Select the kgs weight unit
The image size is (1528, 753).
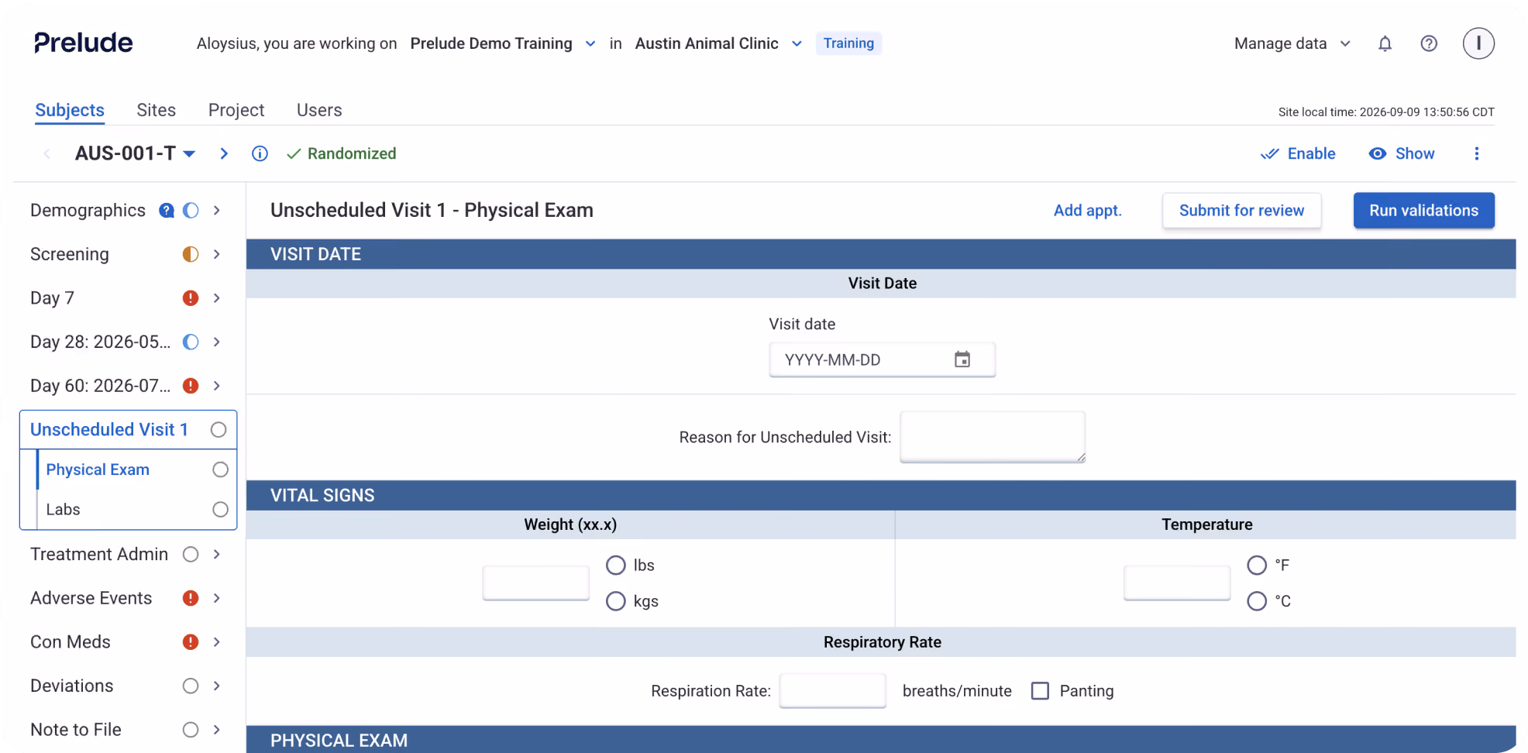[x=616, y=601]
